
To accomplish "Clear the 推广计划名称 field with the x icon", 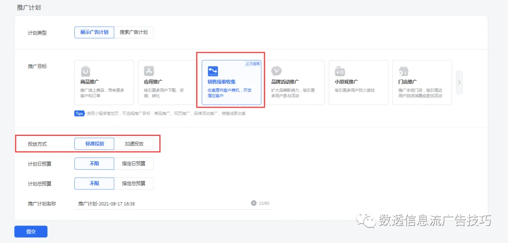I will tap(254, 203).
